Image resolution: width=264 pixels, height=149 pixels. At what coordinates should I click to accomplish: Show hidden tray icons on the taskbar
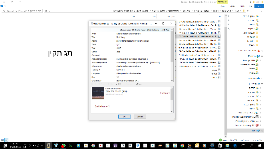point(42,146)
